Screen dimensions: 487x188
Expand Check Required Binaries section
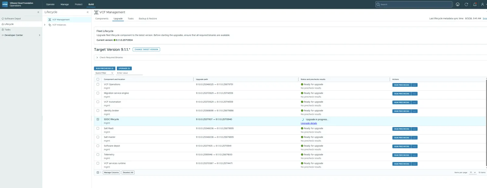click(x=97, y=57)
